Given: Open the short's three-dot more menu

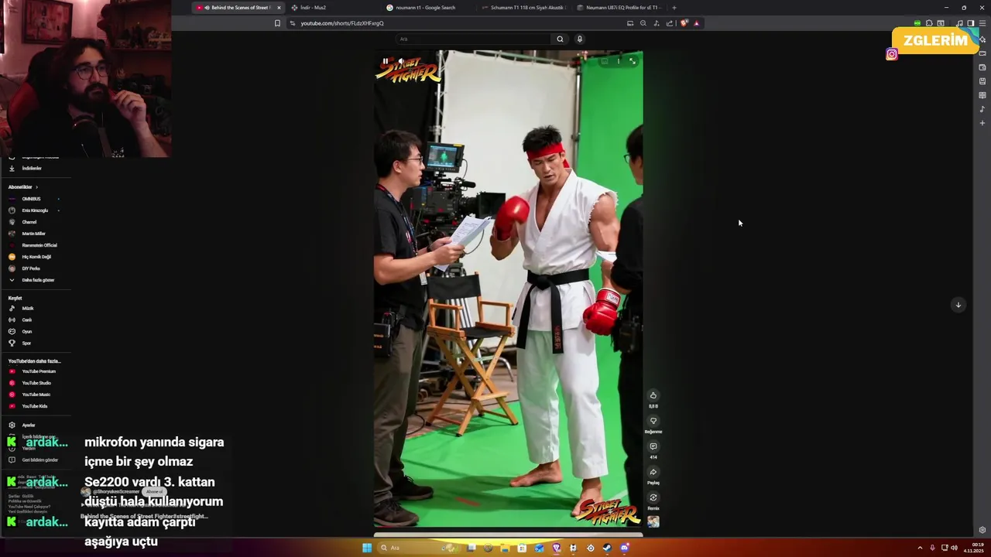Looking at the screenshot, I should [x=618, y=61].
